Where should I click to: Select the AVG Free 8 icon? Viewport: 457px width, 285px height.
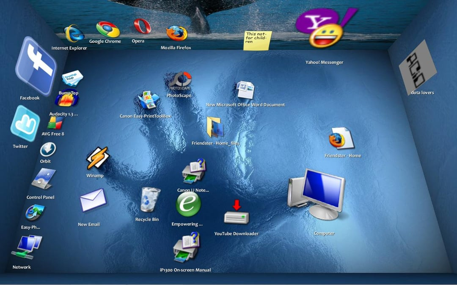pyautogui.click(x=55, y=123)
